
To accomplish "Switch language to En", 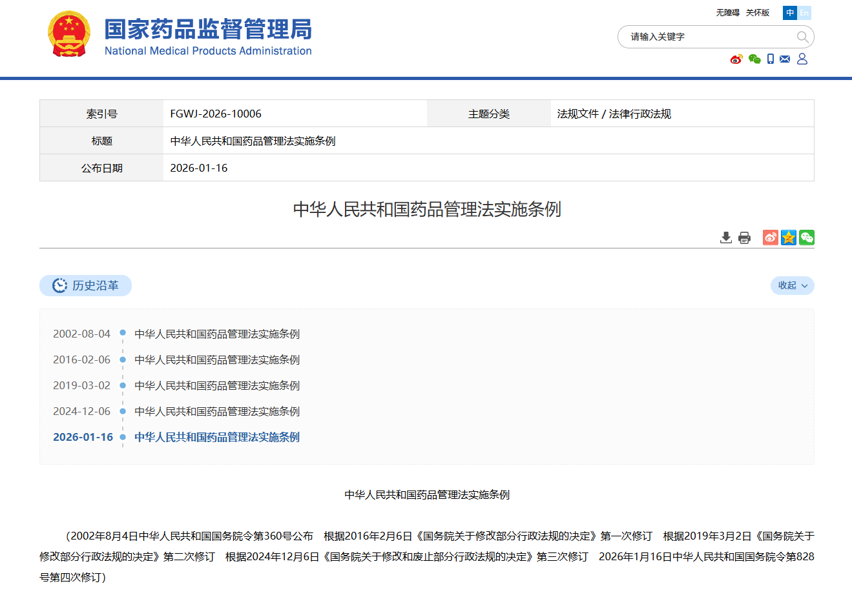I will pyautogui.click(x=804, y=13).
